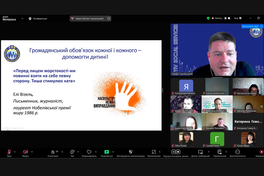Expand the arrow next to Участники

point(62,152)
